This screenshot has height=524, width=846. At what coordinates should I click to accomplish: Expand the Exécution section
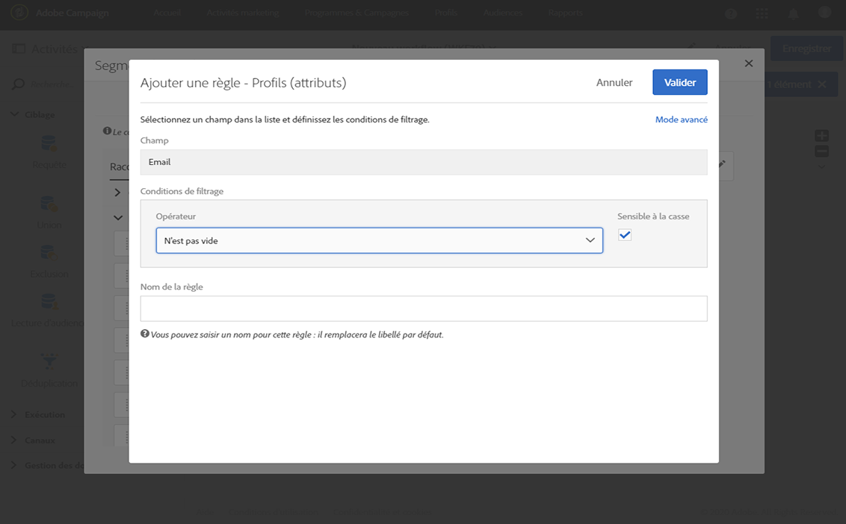point(45,414)
